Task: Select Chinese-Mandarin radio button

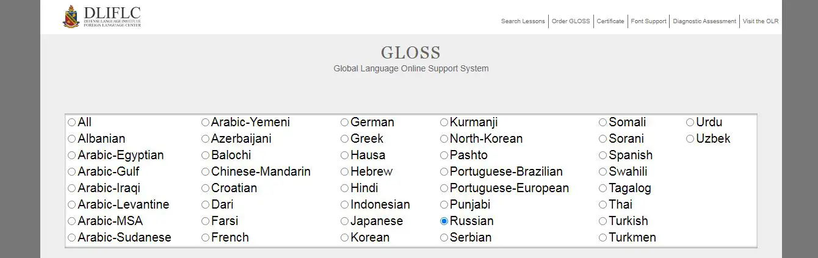Action: tap(205, 172)
